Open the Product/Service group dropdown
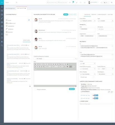The width and height of the screenshot is (115, 125). click(x=87, y=69)
